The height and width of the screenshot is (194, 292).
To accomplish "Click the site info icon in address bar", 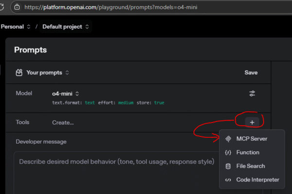I will (x=17, y=8).
